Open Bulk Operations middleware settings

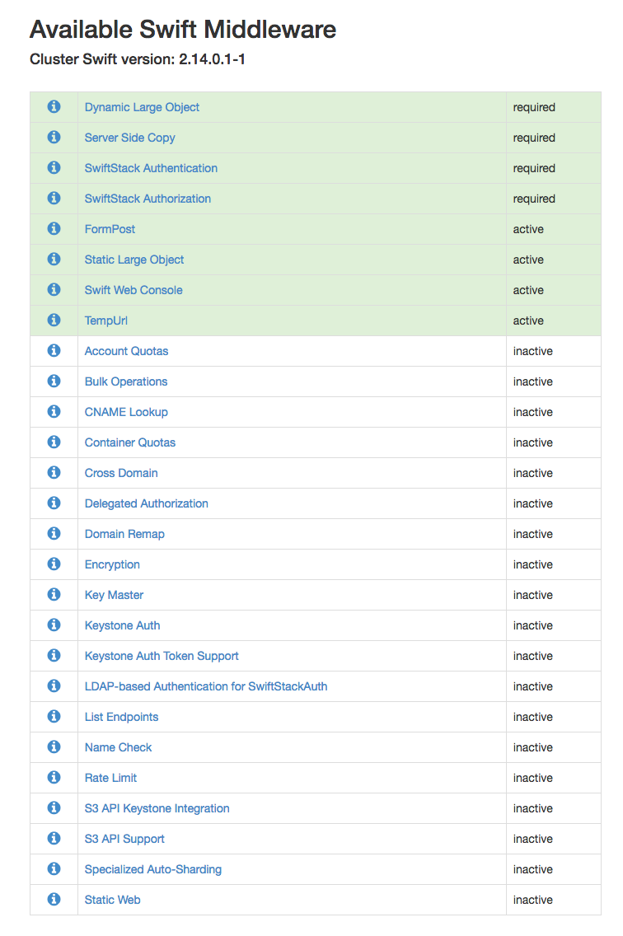tap(126, 381)
